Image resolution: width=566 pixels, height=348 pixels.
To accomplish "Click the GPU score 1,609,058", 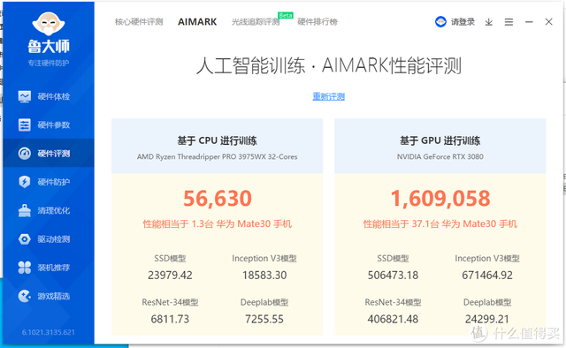I will coord(440,199).
